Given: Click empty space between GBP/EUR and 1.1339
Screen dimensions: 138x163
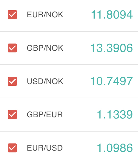Looking at the screenshot, I should (80, 115).
